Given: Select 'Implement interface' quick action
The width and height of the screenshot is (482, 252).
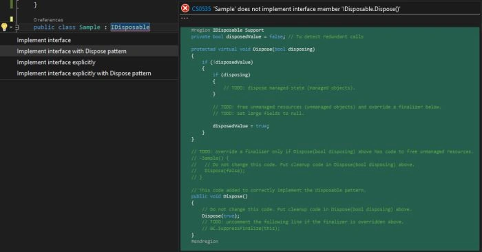Looking at the screenshot, I should (43, 40).
